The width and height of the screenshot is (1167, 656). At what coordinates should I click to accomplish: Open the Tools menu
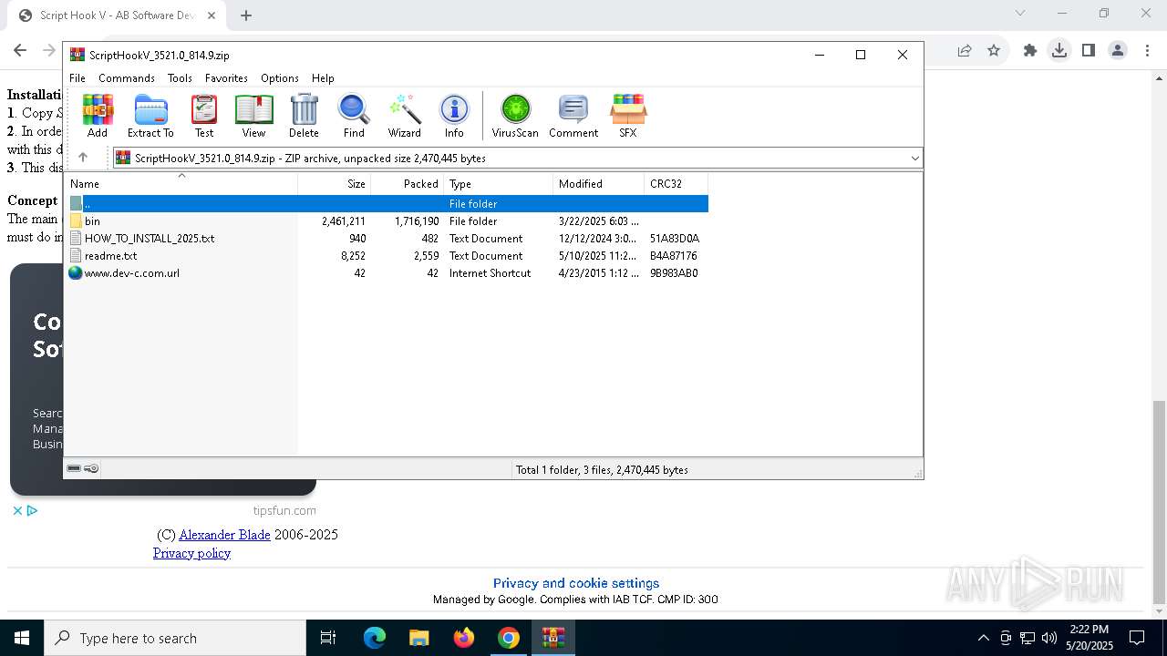[180, 78]
